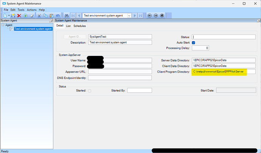
Task: Click the System AppServer group label
Action: tap(70, 55)
